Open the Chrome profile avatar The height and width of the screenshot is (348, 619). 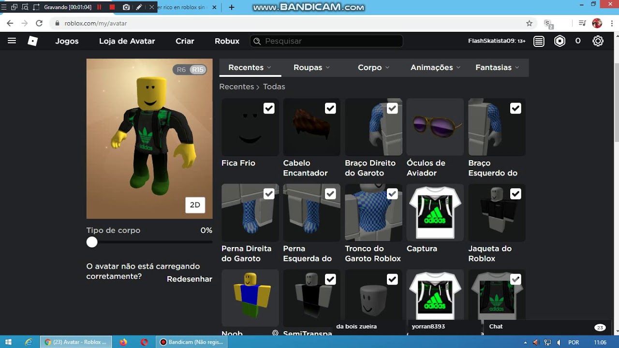[x=597, y=23]
